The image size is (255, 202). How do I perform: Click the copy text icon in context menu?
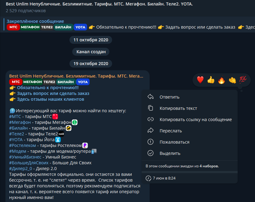click(151, 108)
